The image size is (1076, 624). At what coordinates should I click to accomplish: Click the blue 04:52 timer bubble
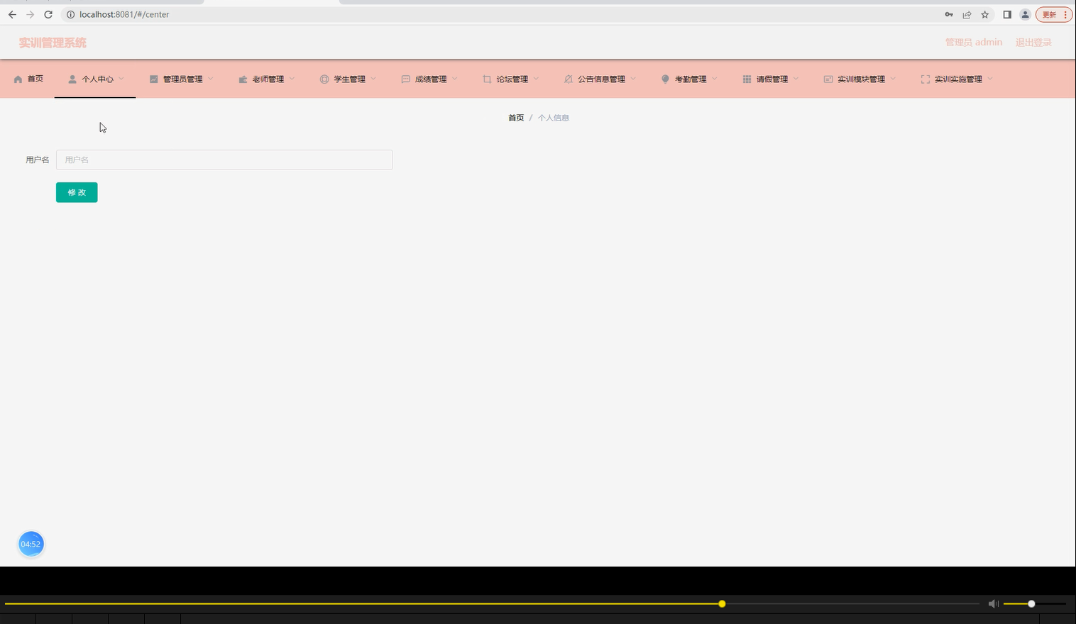31,544
